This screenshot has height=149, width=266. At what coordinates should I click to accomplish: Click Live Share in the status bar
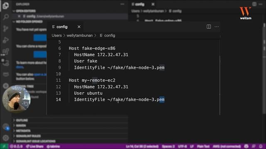35,147
